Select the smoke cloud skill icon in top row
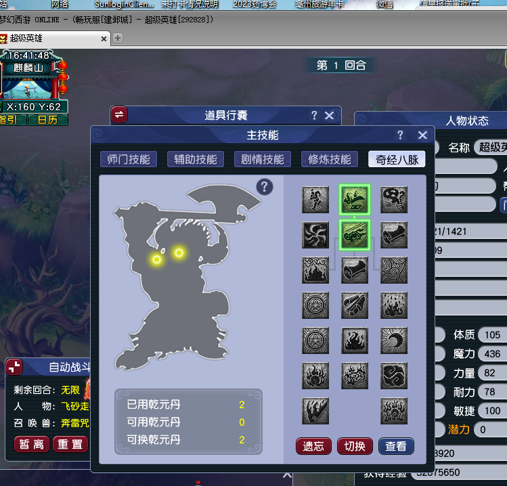Screen dimensions: 507x486 (x=394, y=200)
